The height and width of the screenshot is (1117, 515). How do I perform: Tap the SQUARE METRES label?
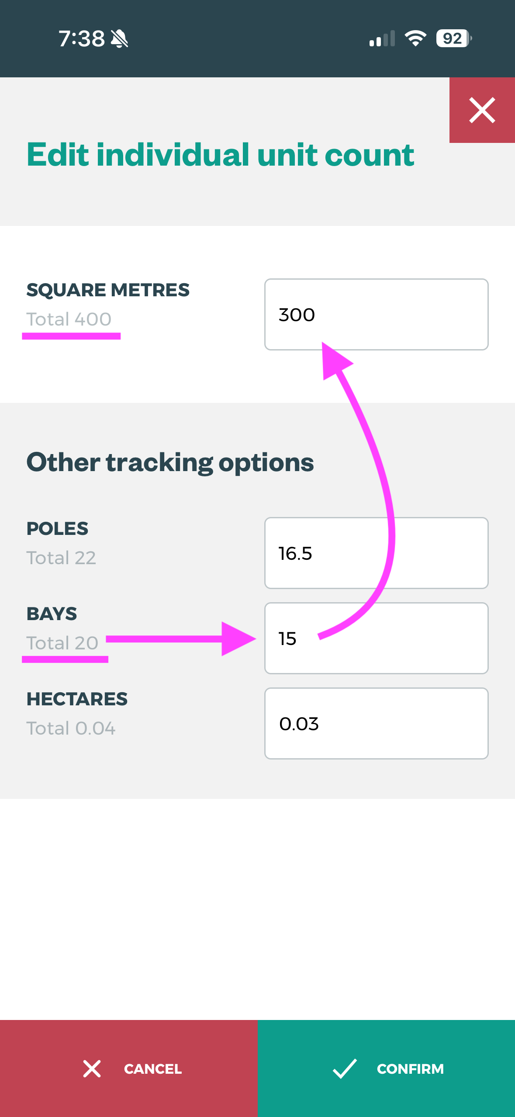tap(108, 290)
